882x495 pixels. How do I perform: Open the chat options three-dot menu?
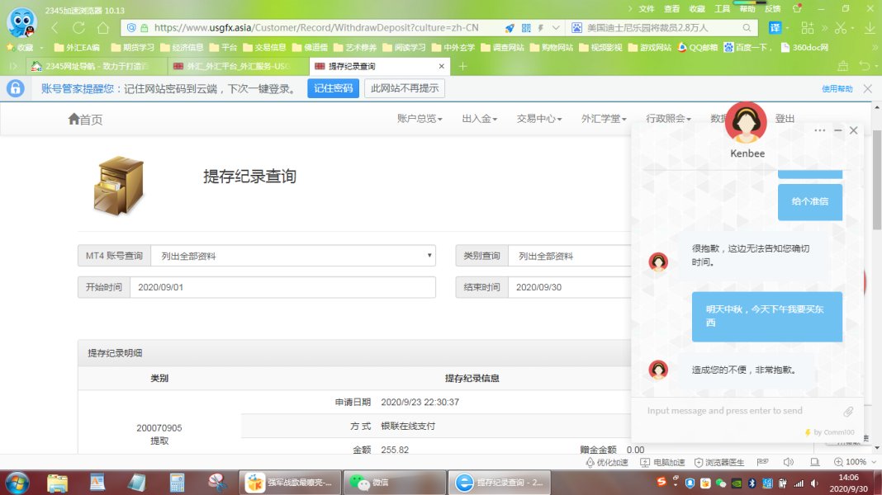(x=819, y=130)
